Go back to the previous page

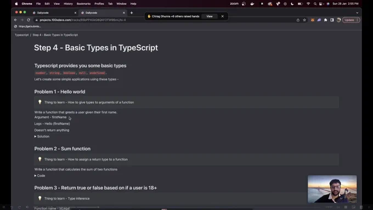(x=15, y=20)
